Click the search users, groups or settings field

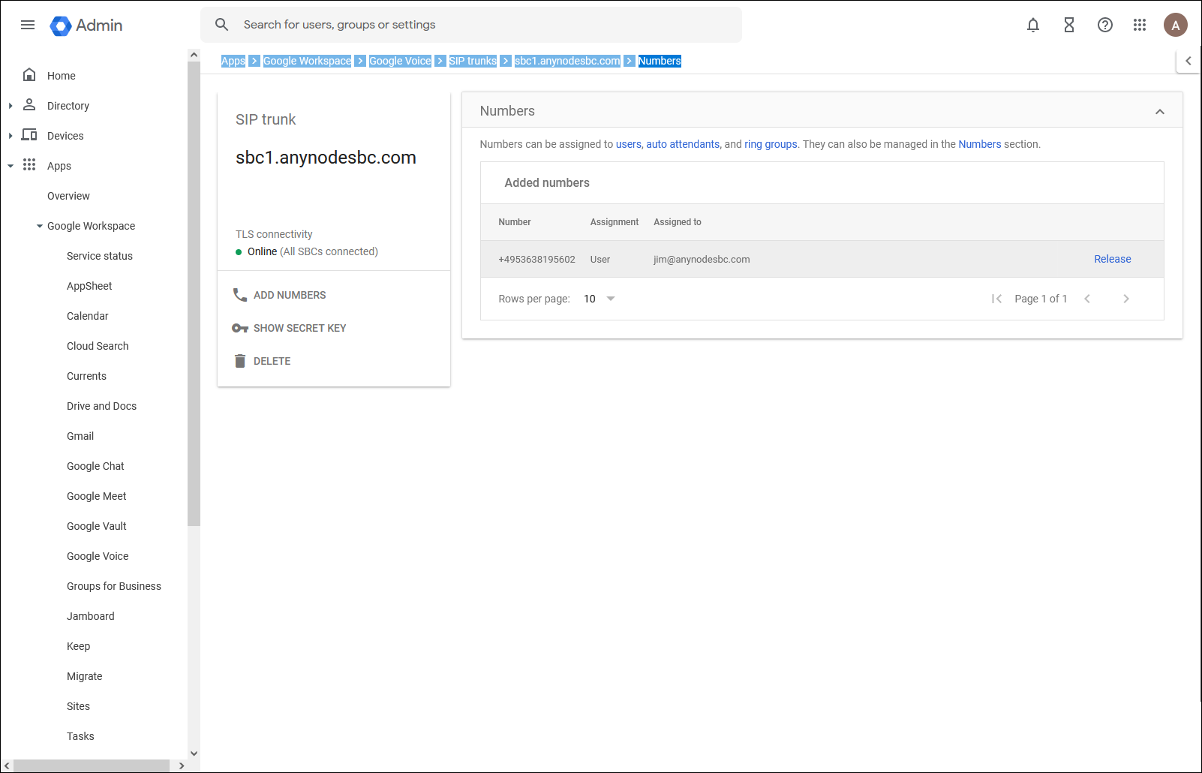(471, 25)
